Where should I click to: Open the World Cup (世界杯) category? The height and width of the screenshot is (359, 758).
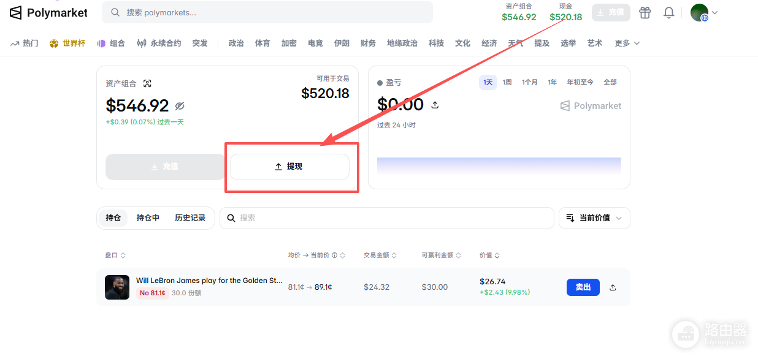coord(67,43)
